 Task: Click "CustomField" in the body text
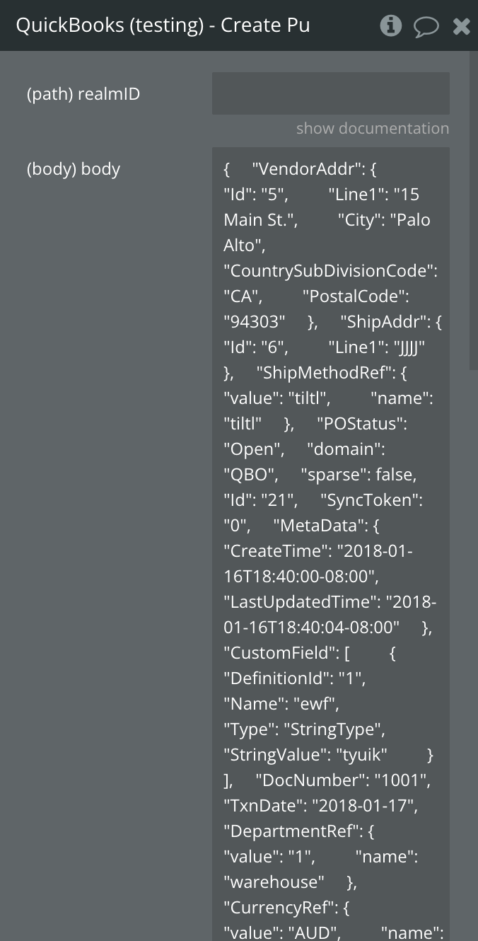click(279, 653)
